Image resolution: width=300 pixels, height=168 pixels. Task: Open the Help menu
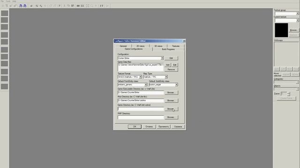point(14,1)
